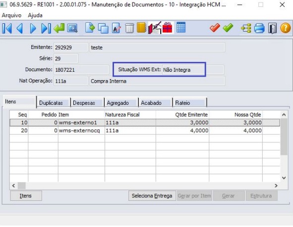
Task: Select the Itens tab
Action: (20, 101)
